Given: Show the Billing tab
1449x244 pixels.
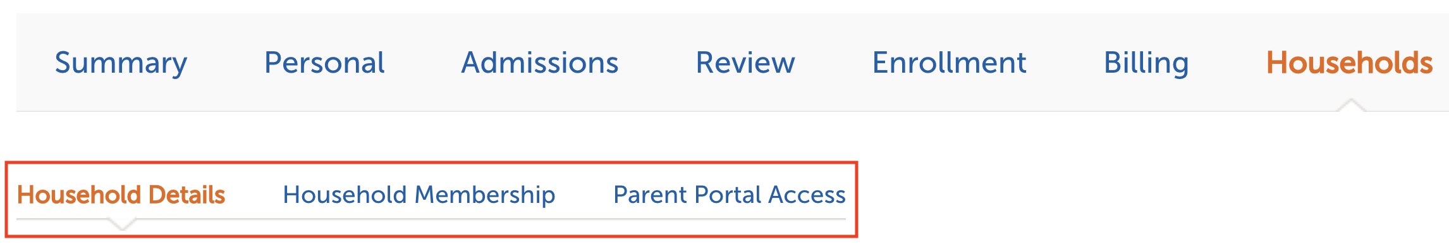Looking at the screenshot, I should coord(1146,63).
